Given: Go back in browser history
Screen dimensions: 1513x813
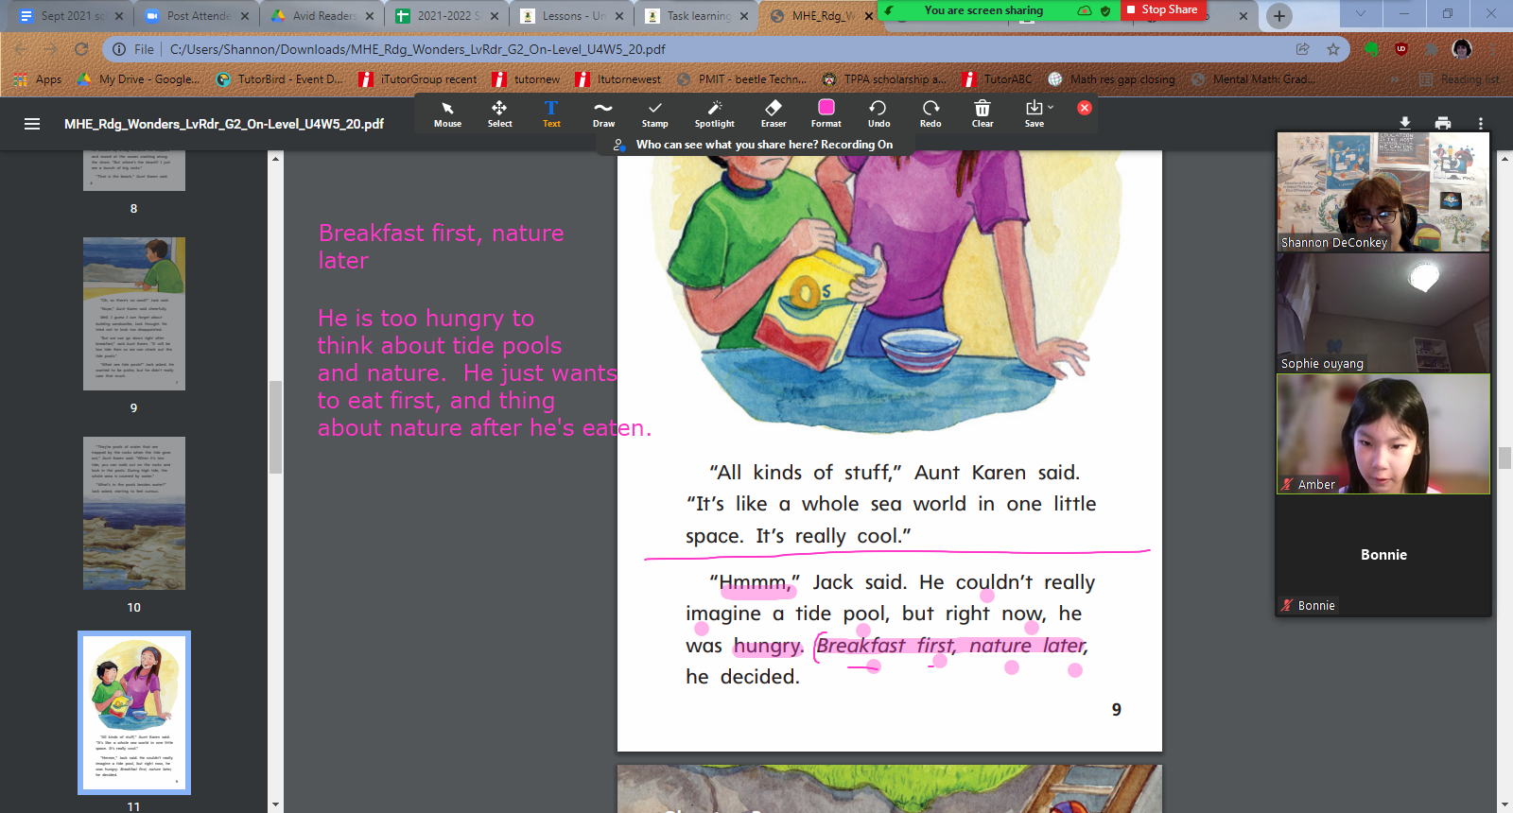Looking at the screenshot, I should (21, 49).
